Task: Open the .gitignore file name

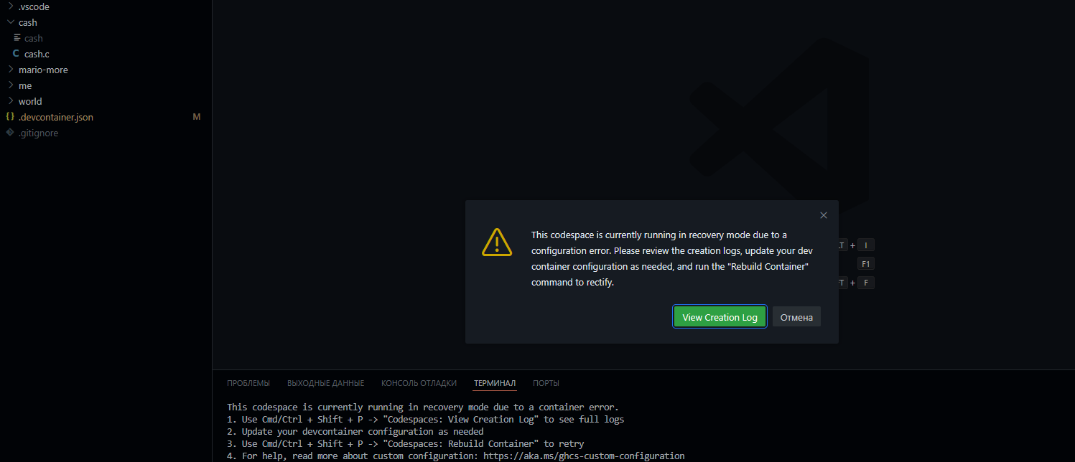Action: click(39, 133)
